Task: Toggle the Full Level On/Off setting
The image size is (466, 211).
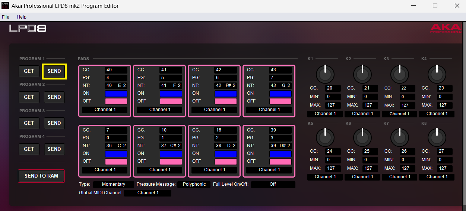Action: 273,184
